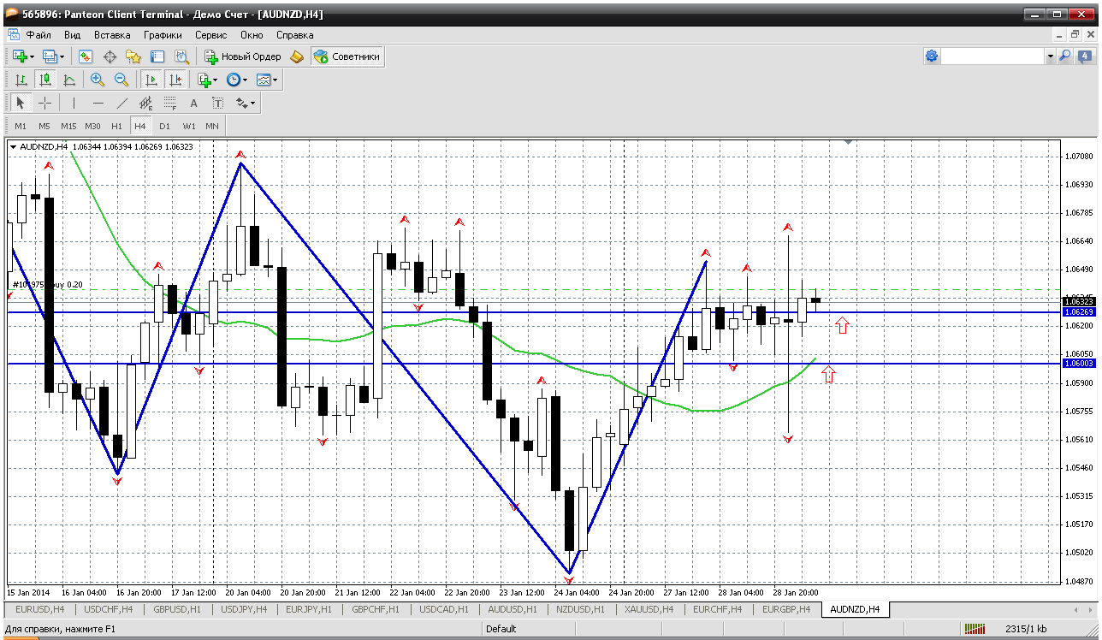1102x640 pixels.
Task: Show the Market Watch window
Action: (86, 56)
